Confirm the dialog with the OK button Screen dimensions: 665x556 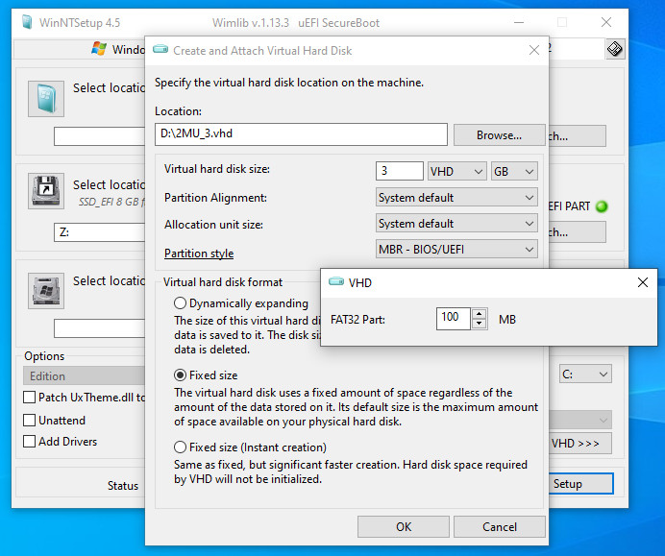tap(404, 527)
